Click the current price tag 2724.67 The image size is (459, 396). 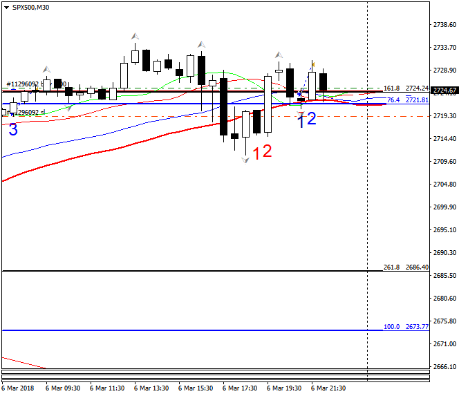444,91
